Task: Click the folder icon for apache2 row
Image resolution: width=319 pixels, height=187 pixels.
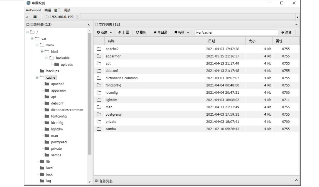Action: [x=99, y=49]
